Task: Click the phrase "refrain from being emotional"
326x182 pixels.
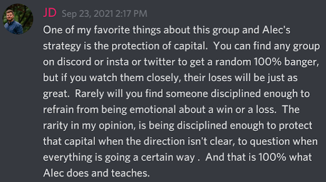Action: coord(110,110)
